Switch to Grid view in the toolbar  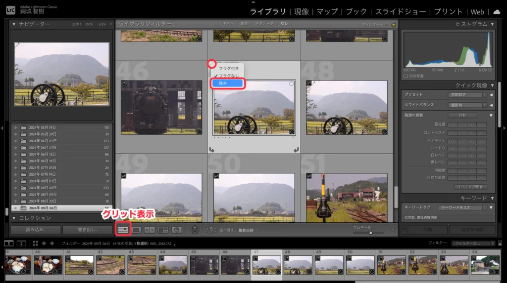click(x=123, y=230)
